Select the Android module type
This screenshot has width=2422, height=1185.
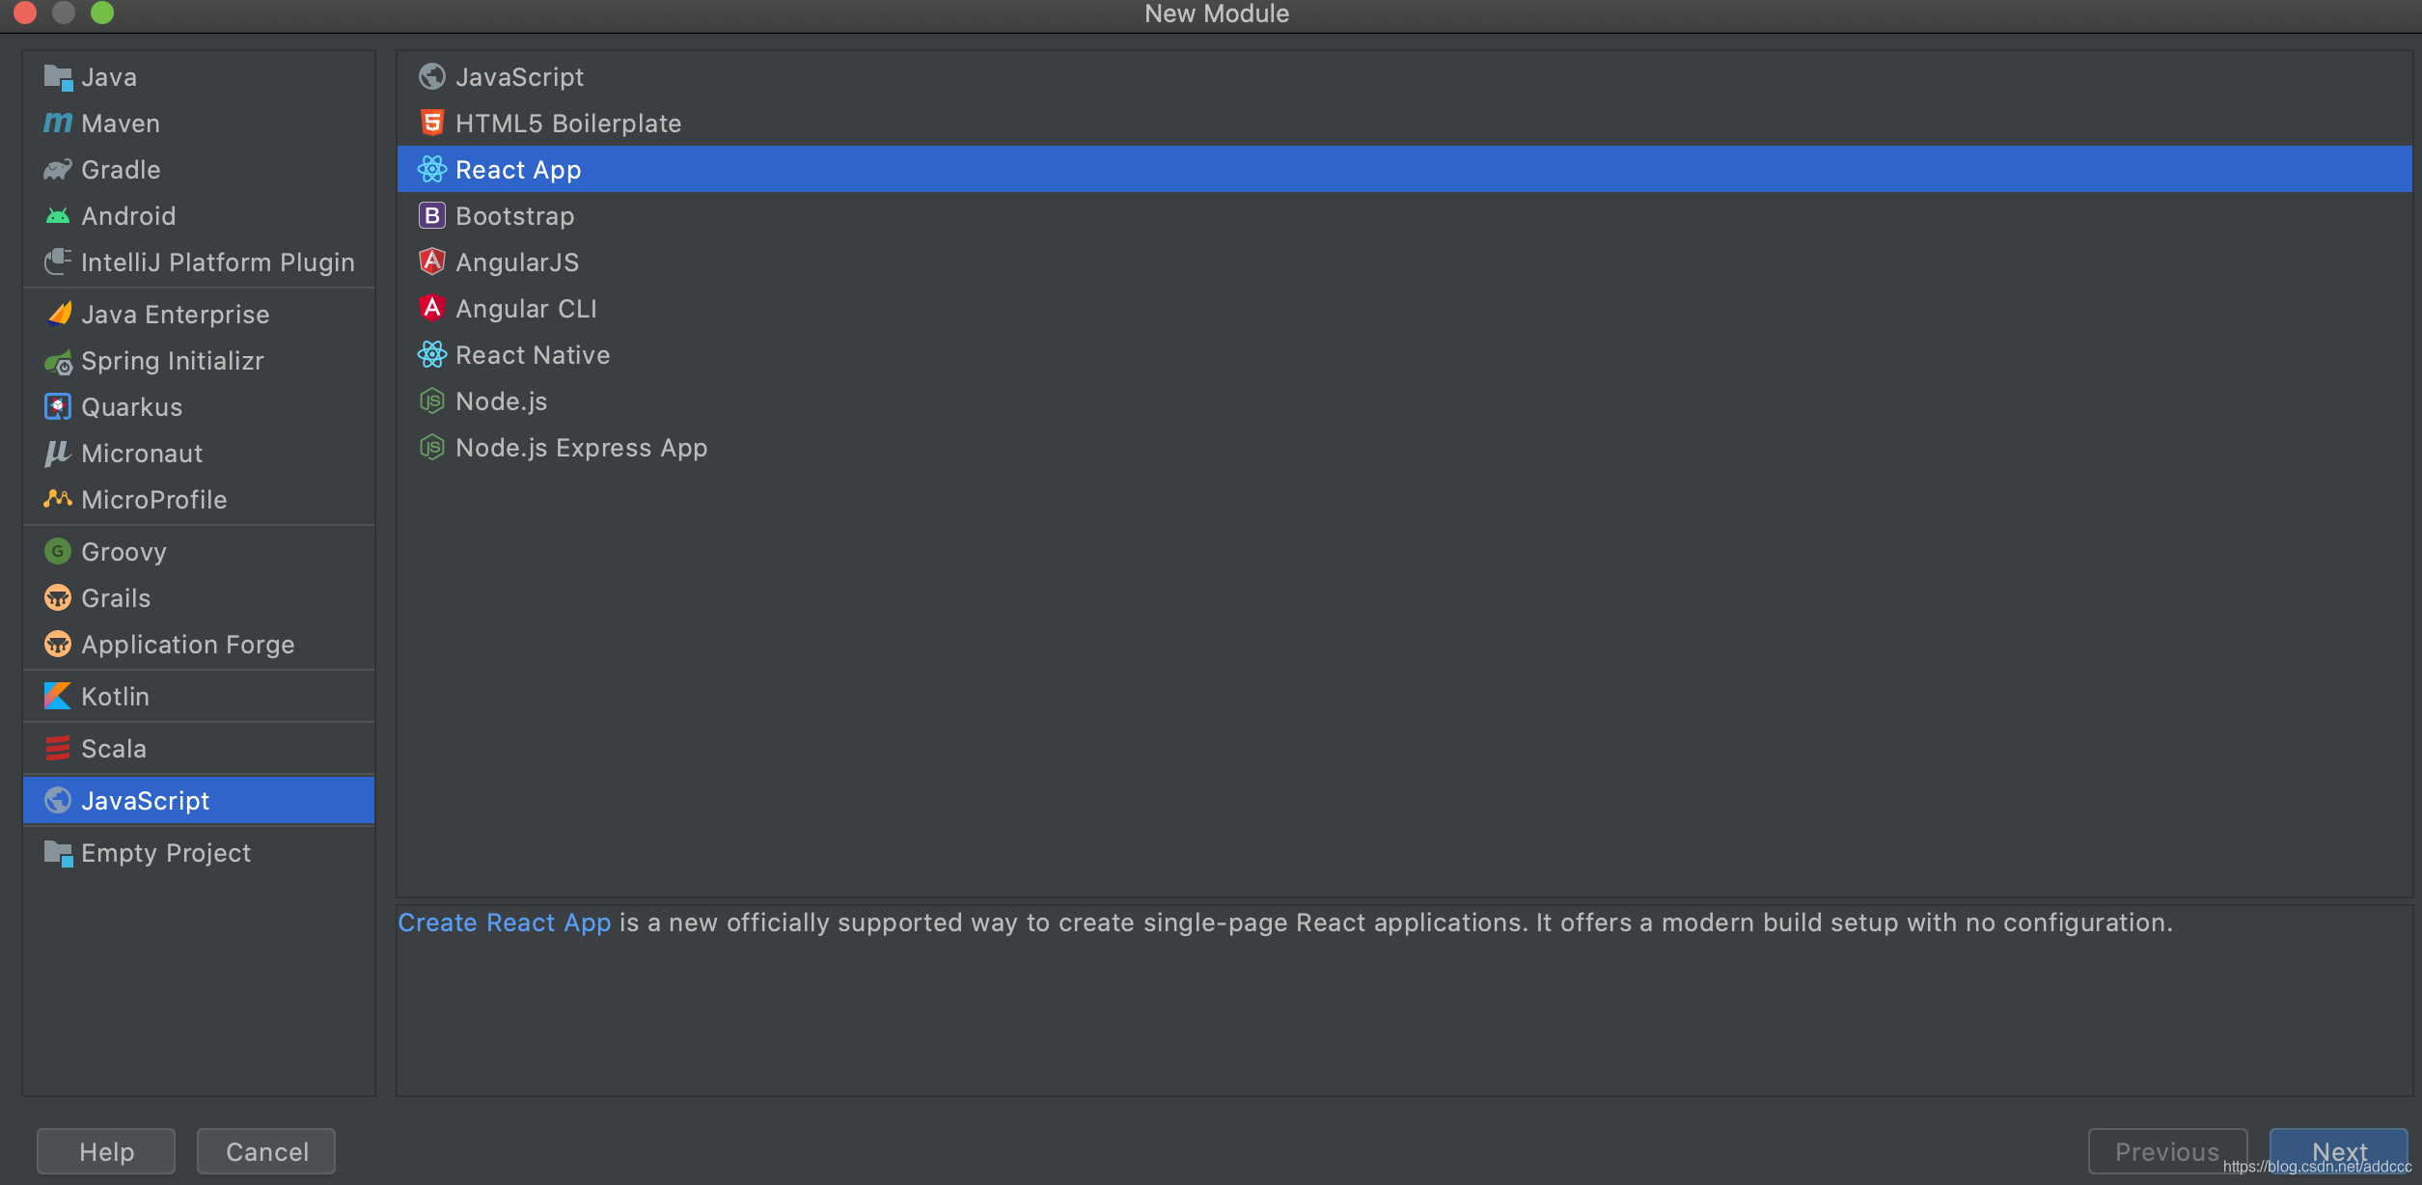[199, 216]
